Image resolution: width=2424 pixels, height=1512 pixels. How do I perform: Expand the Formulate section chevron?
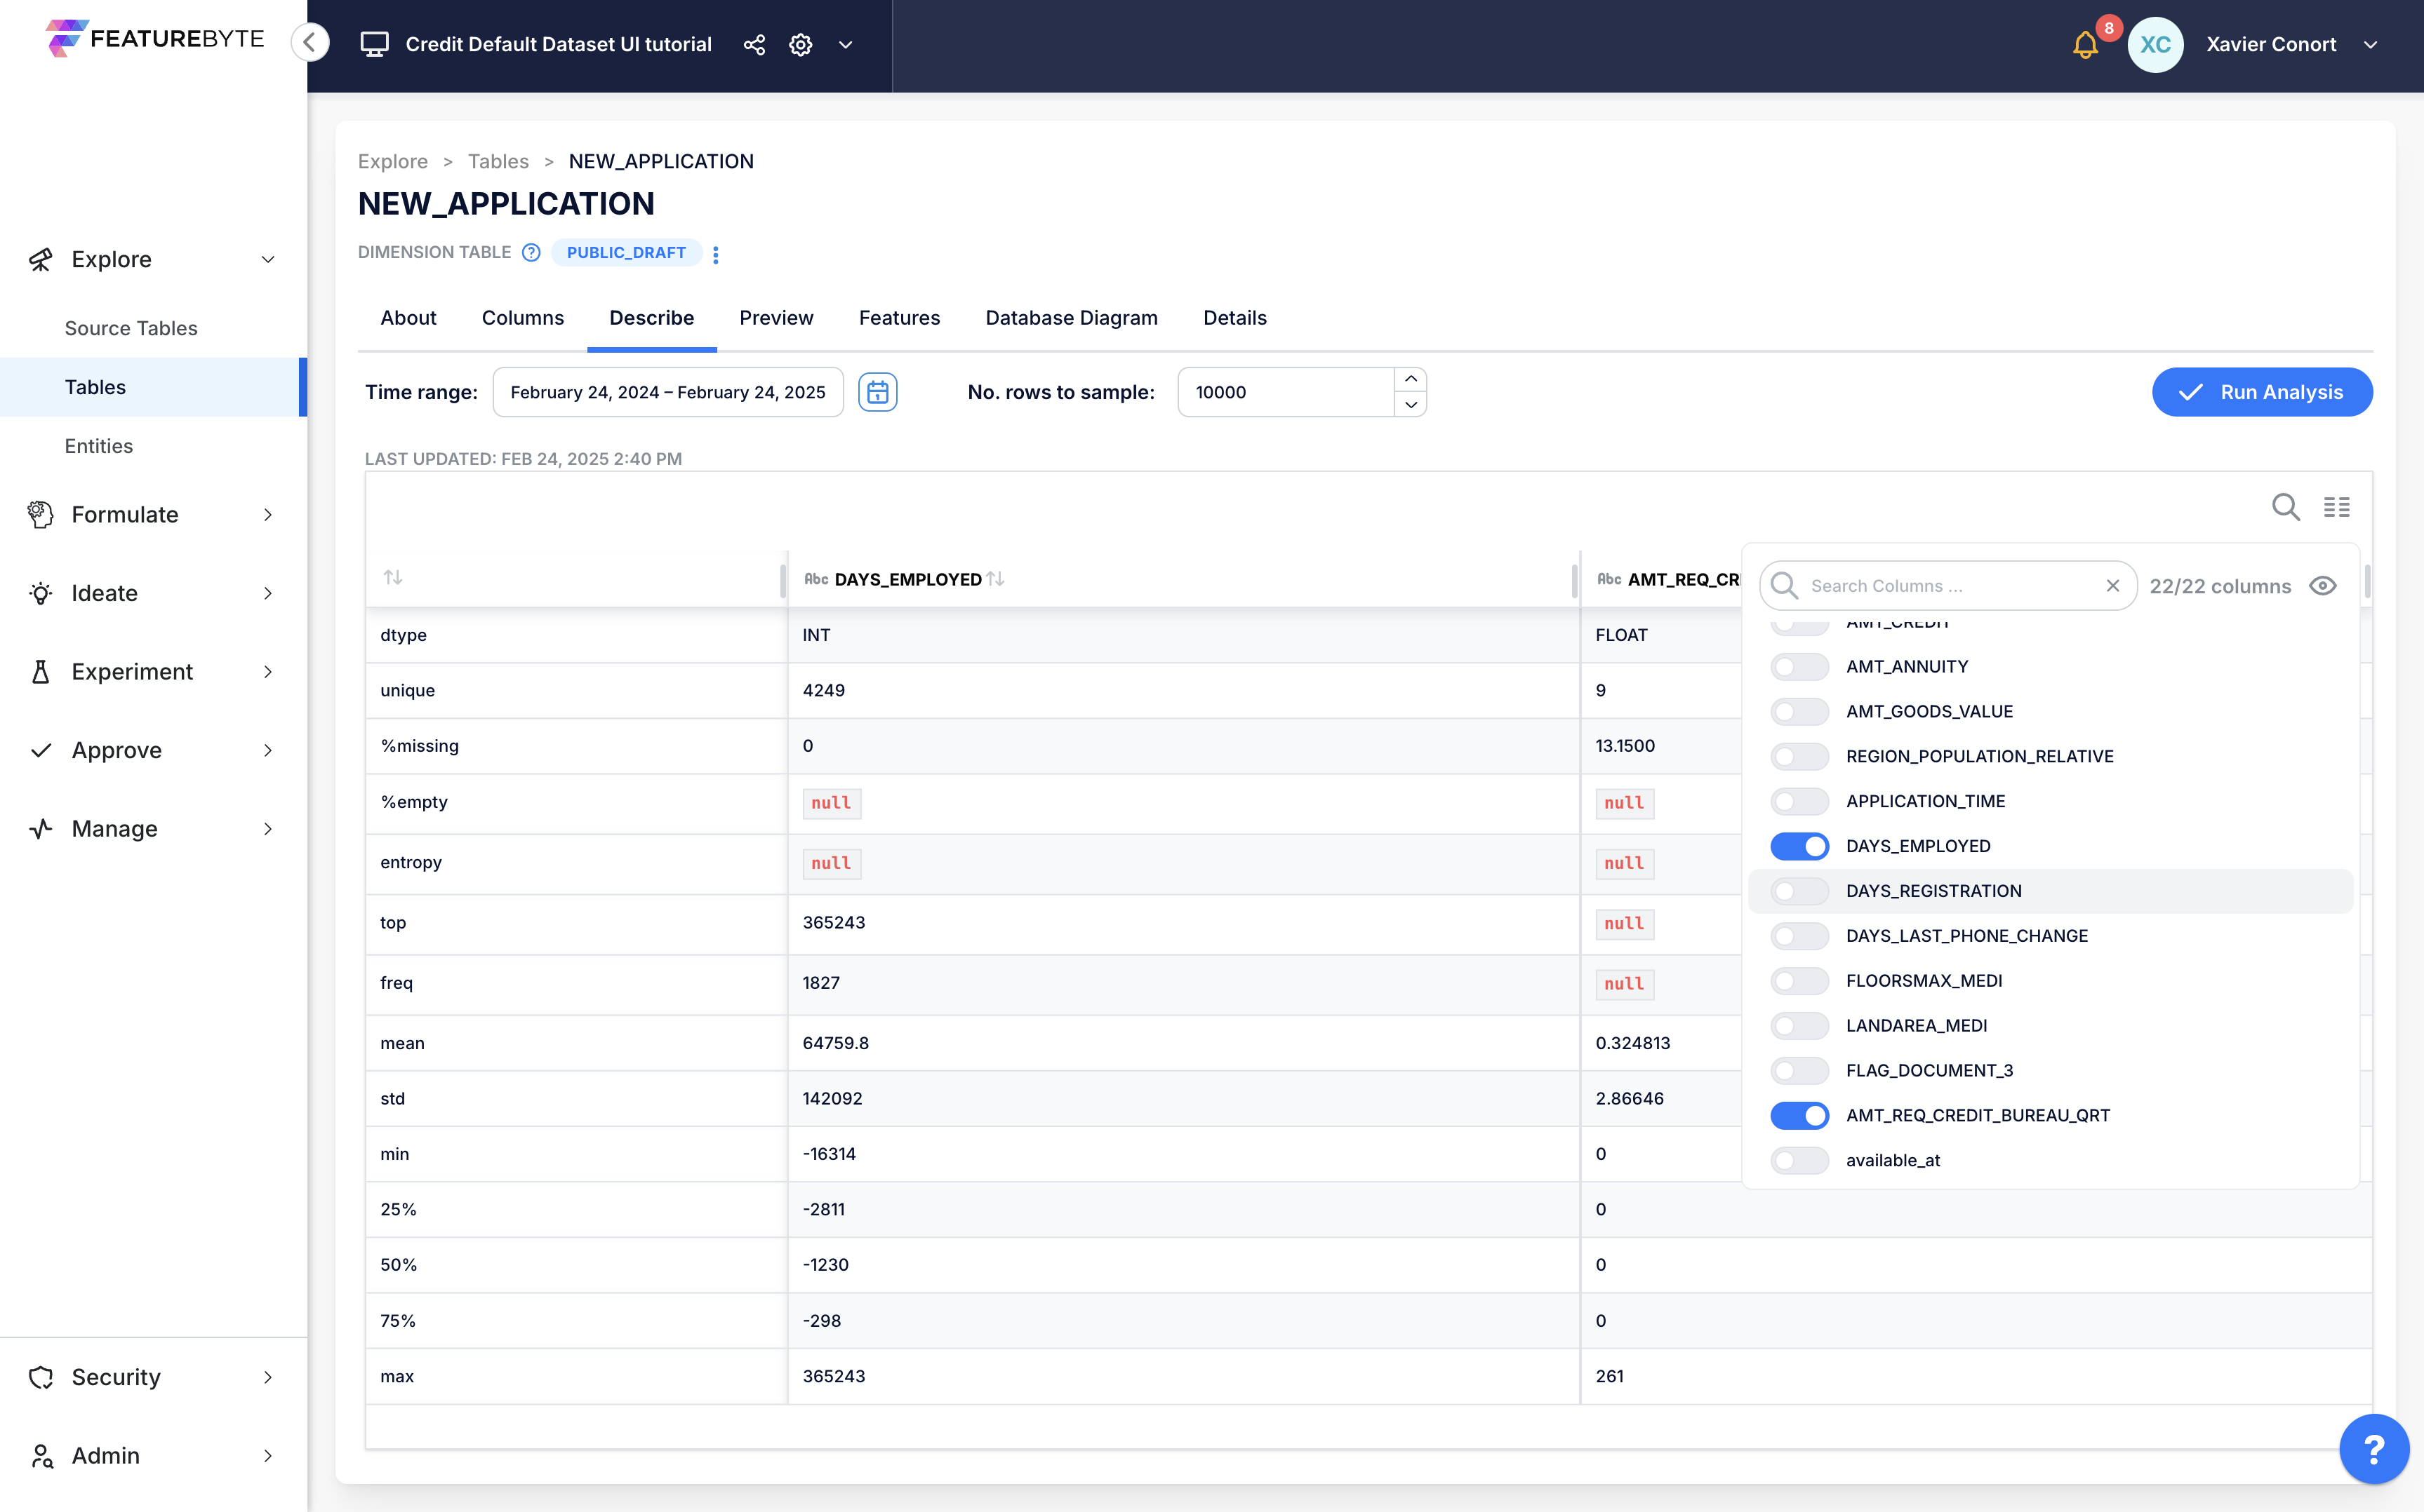click(x=268, y=514)
